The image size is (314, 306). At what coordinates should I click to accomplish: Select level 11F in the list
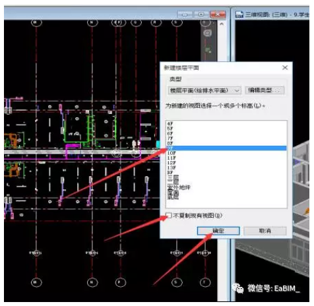click(226, 158)
